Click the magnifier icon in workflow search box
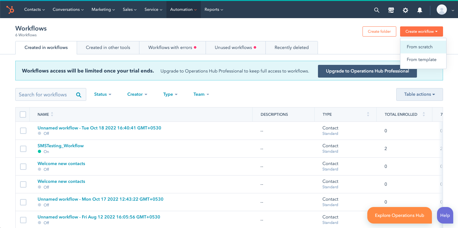Screen dimensions: 458x228 pos(79,95)
